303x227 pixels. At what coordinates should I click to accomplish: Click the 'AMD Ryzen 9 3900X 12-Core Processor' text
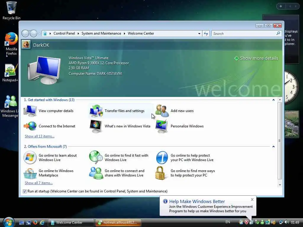(x=99, y=63)
